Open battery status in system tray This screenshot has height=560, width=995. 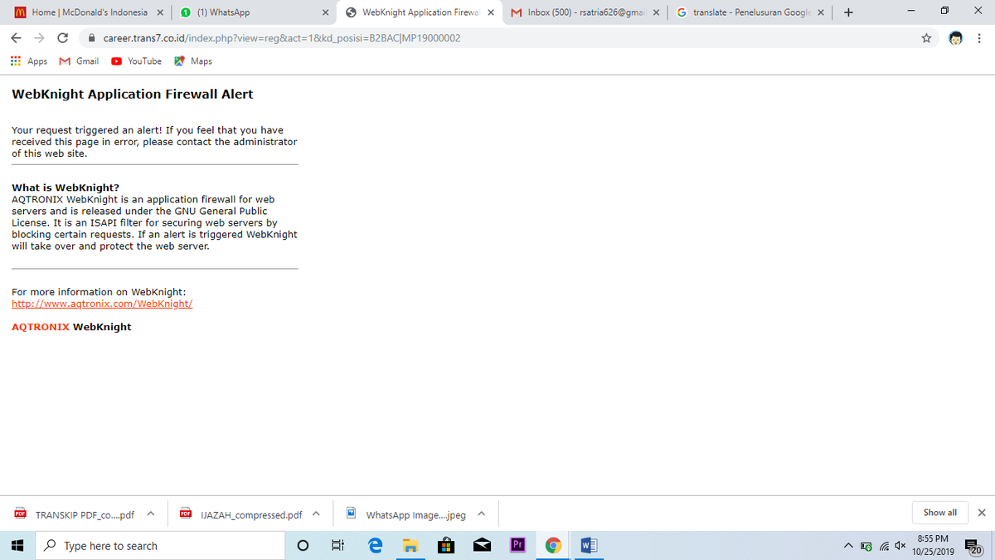coord(866,546)
